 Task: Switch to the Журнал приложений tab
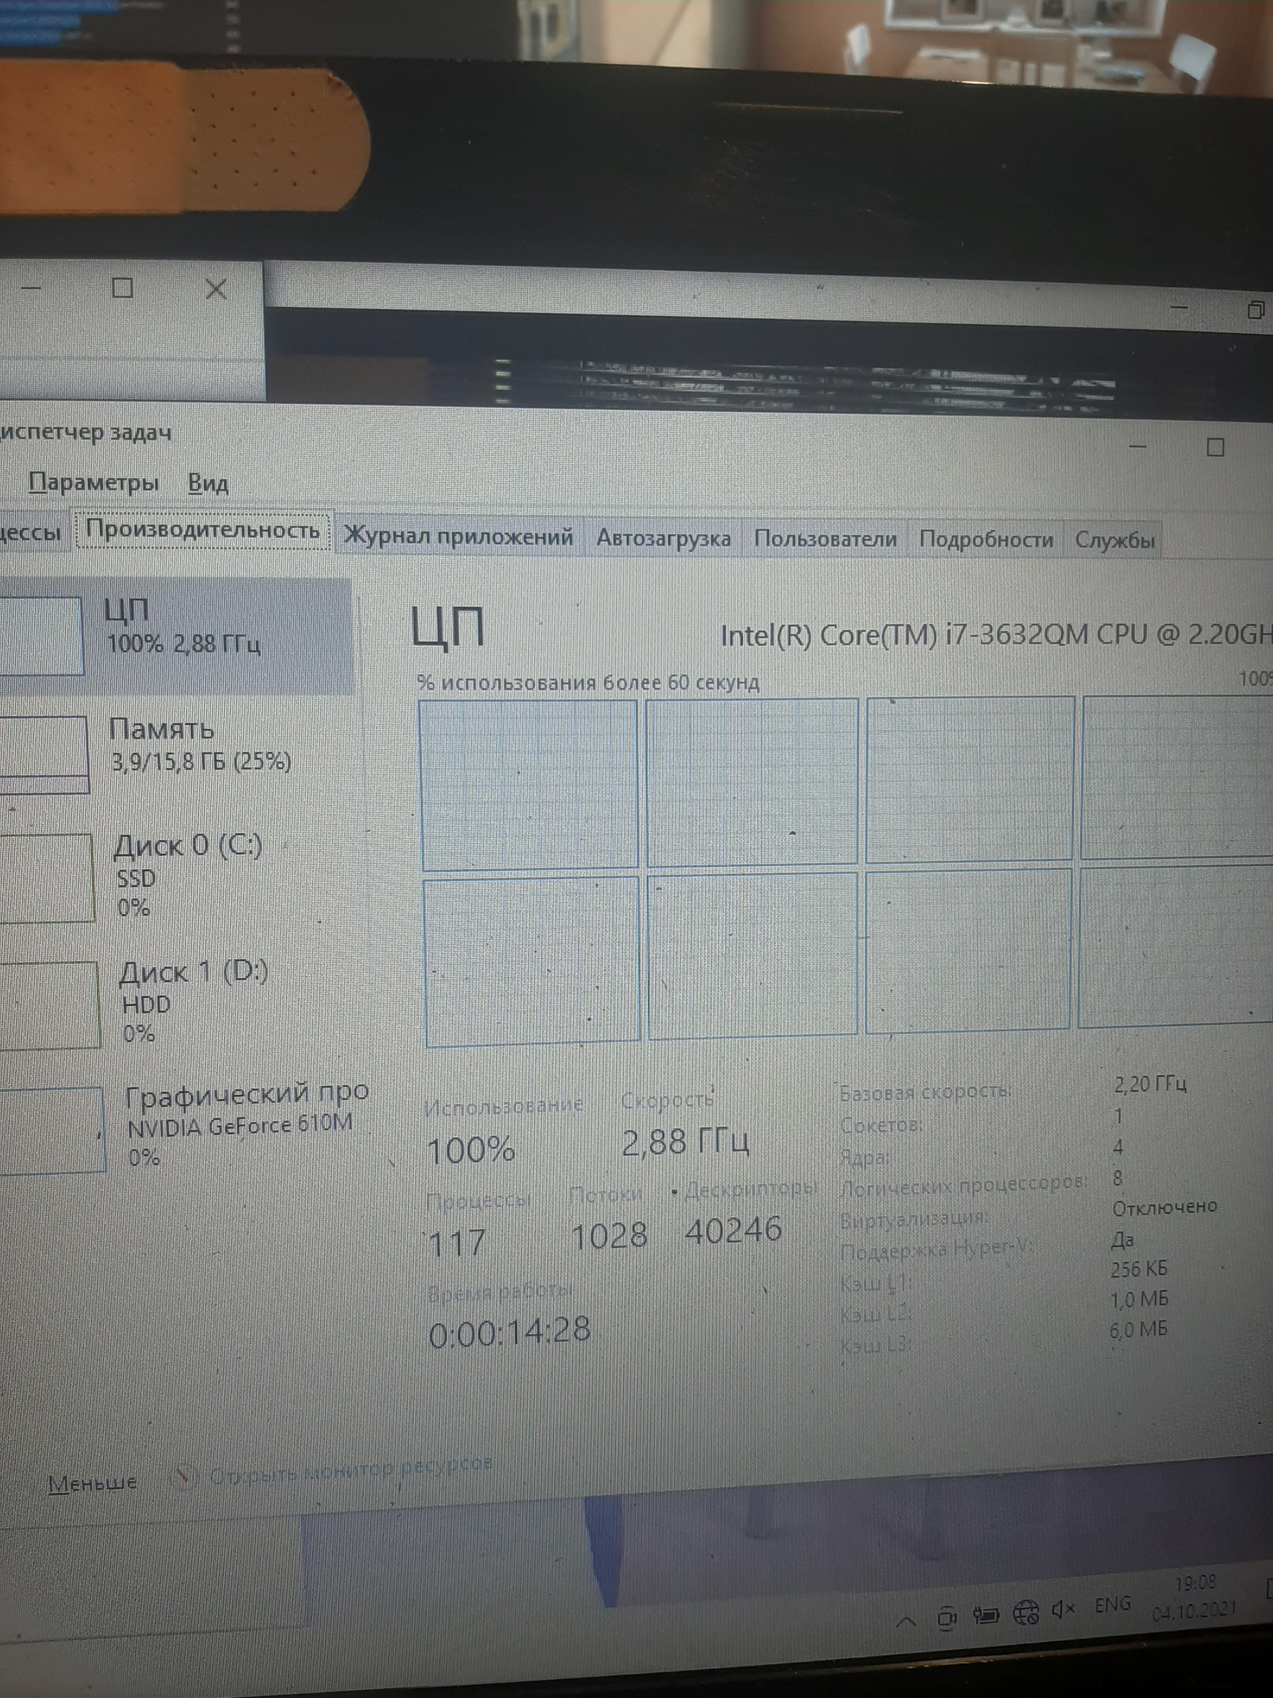pos(458,537)
